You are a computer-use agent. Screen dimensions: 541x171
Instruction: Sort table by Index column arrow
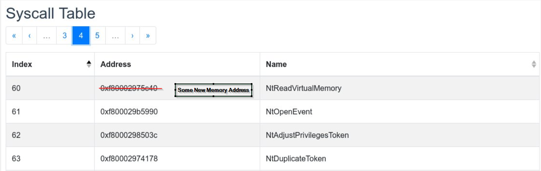tap(89, 64)
